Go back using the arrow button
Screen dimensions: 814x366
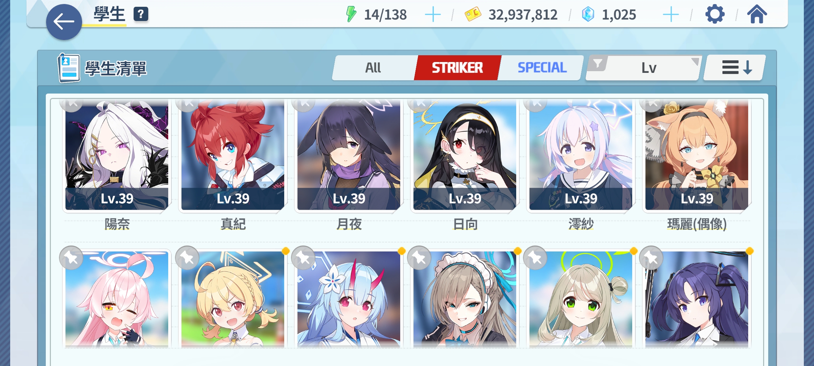[x=64, y=22]
